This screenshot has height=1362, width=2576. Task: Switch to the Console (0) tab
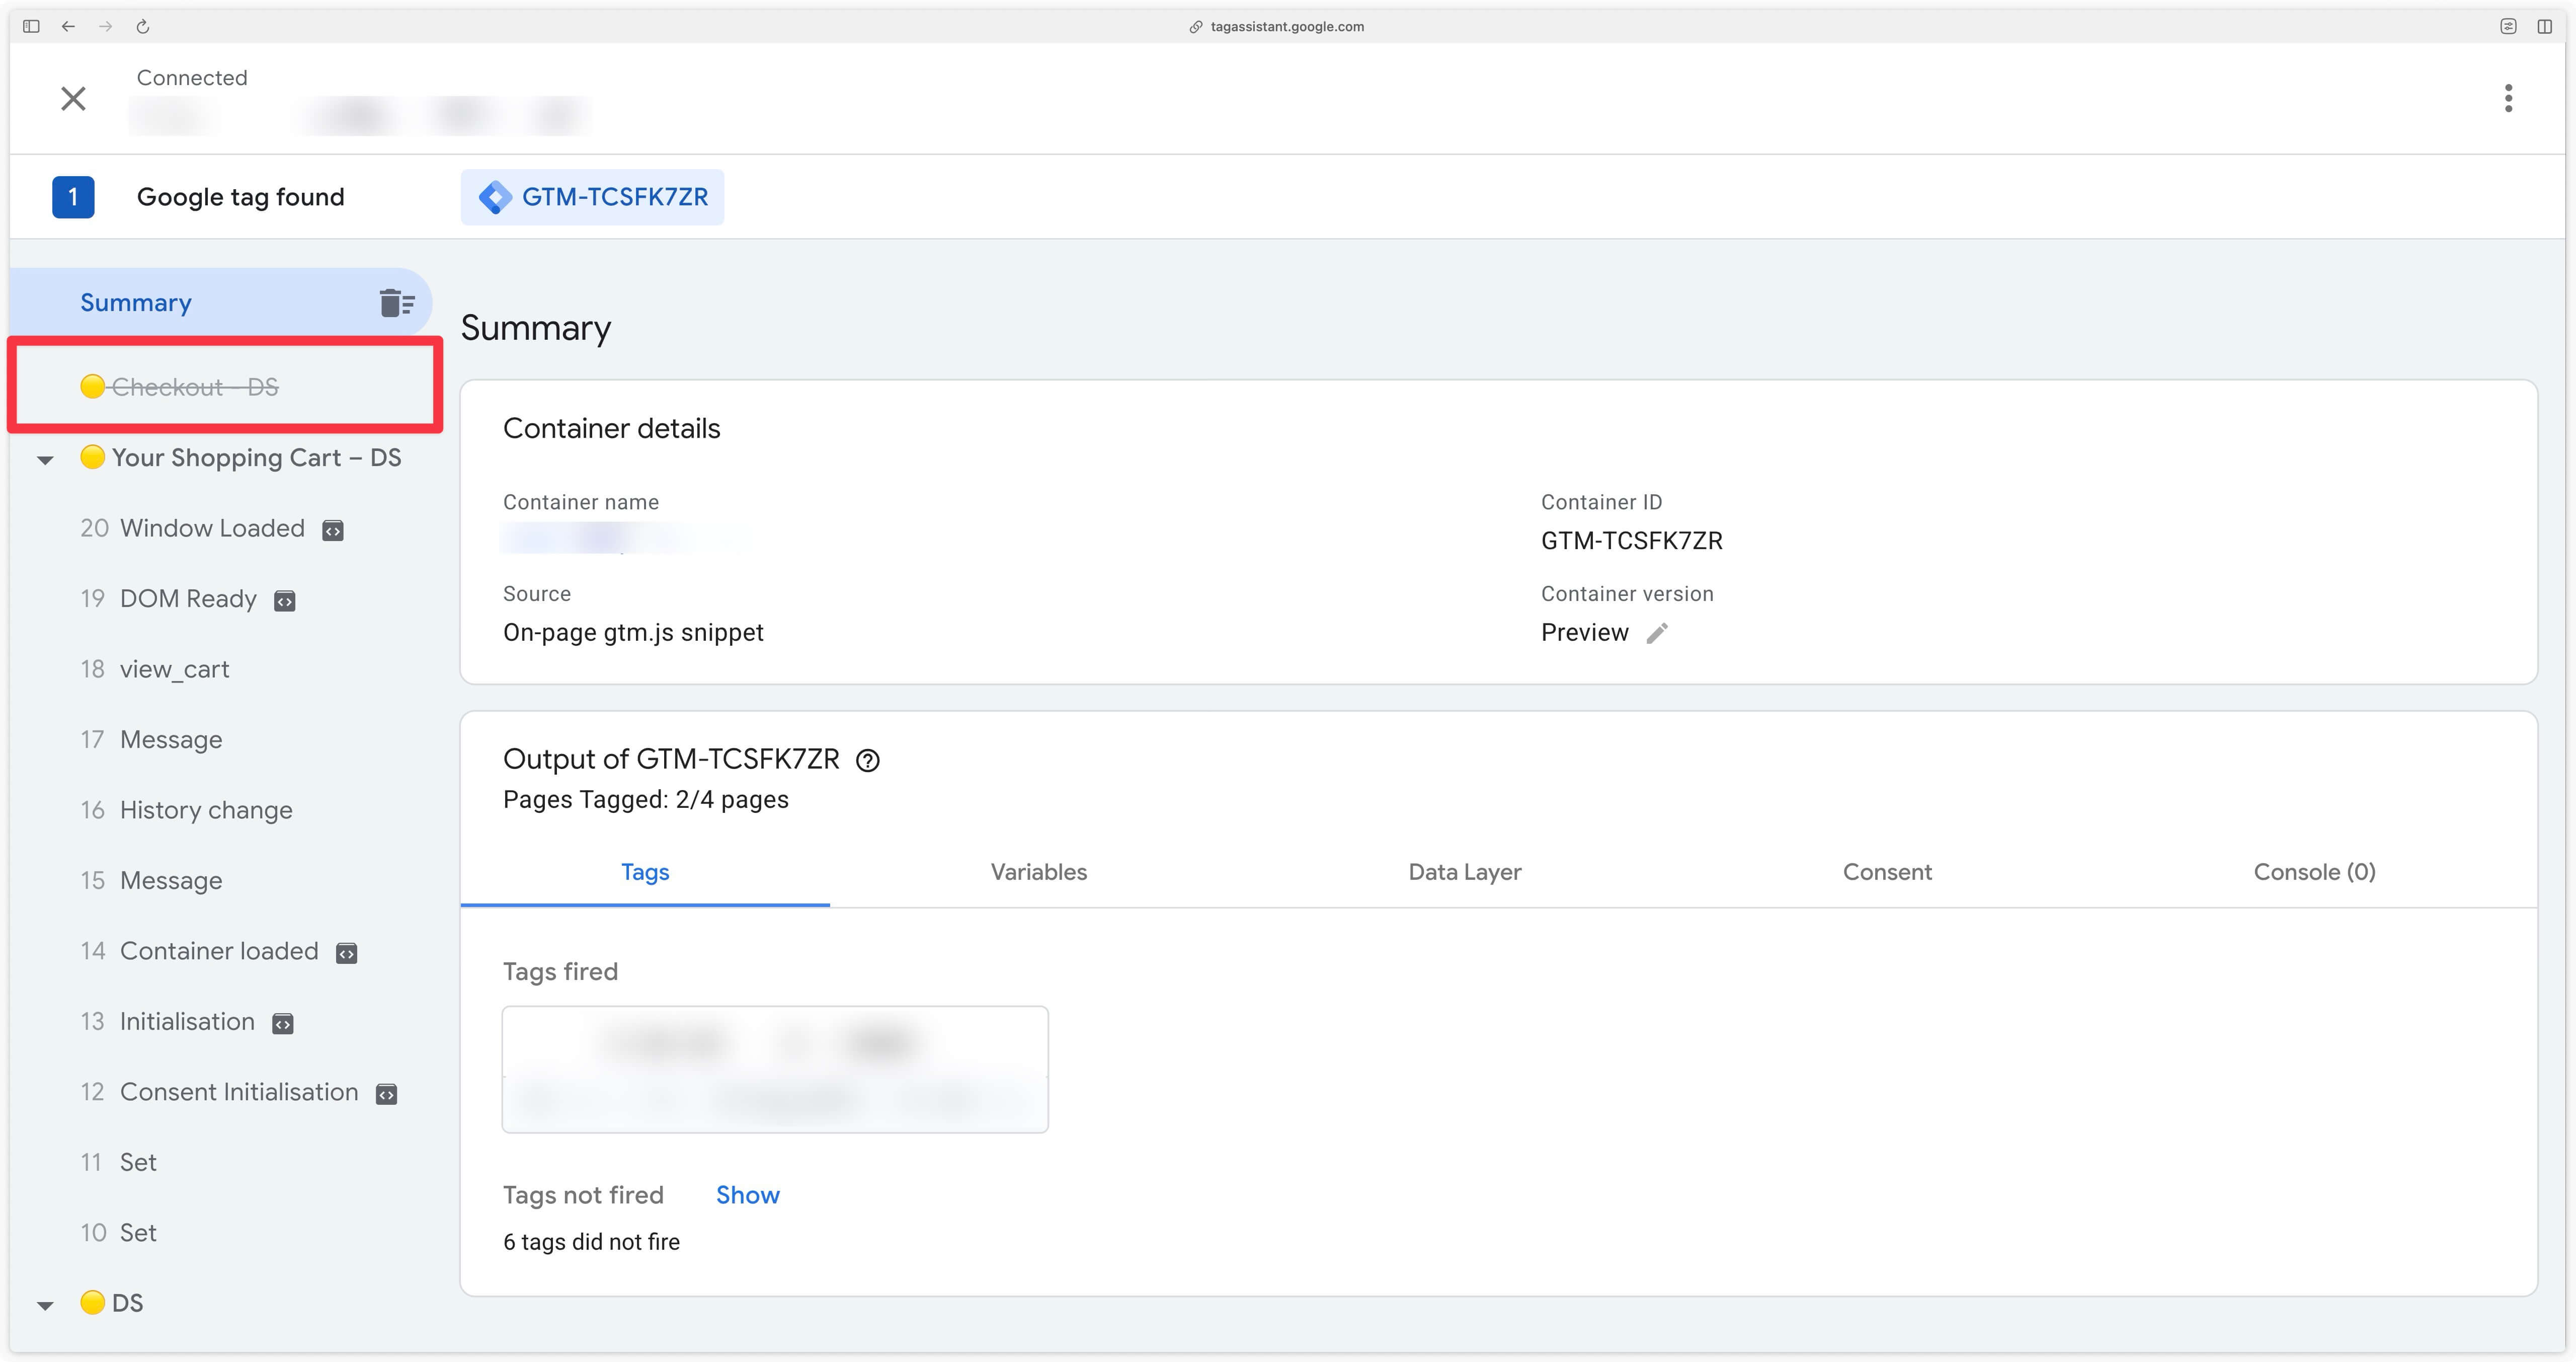tap(2314, 872)
